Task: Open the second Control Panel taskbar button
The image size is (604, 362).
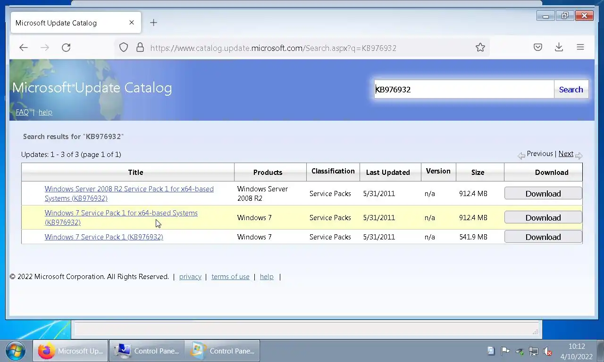Action: pos(222,351)
